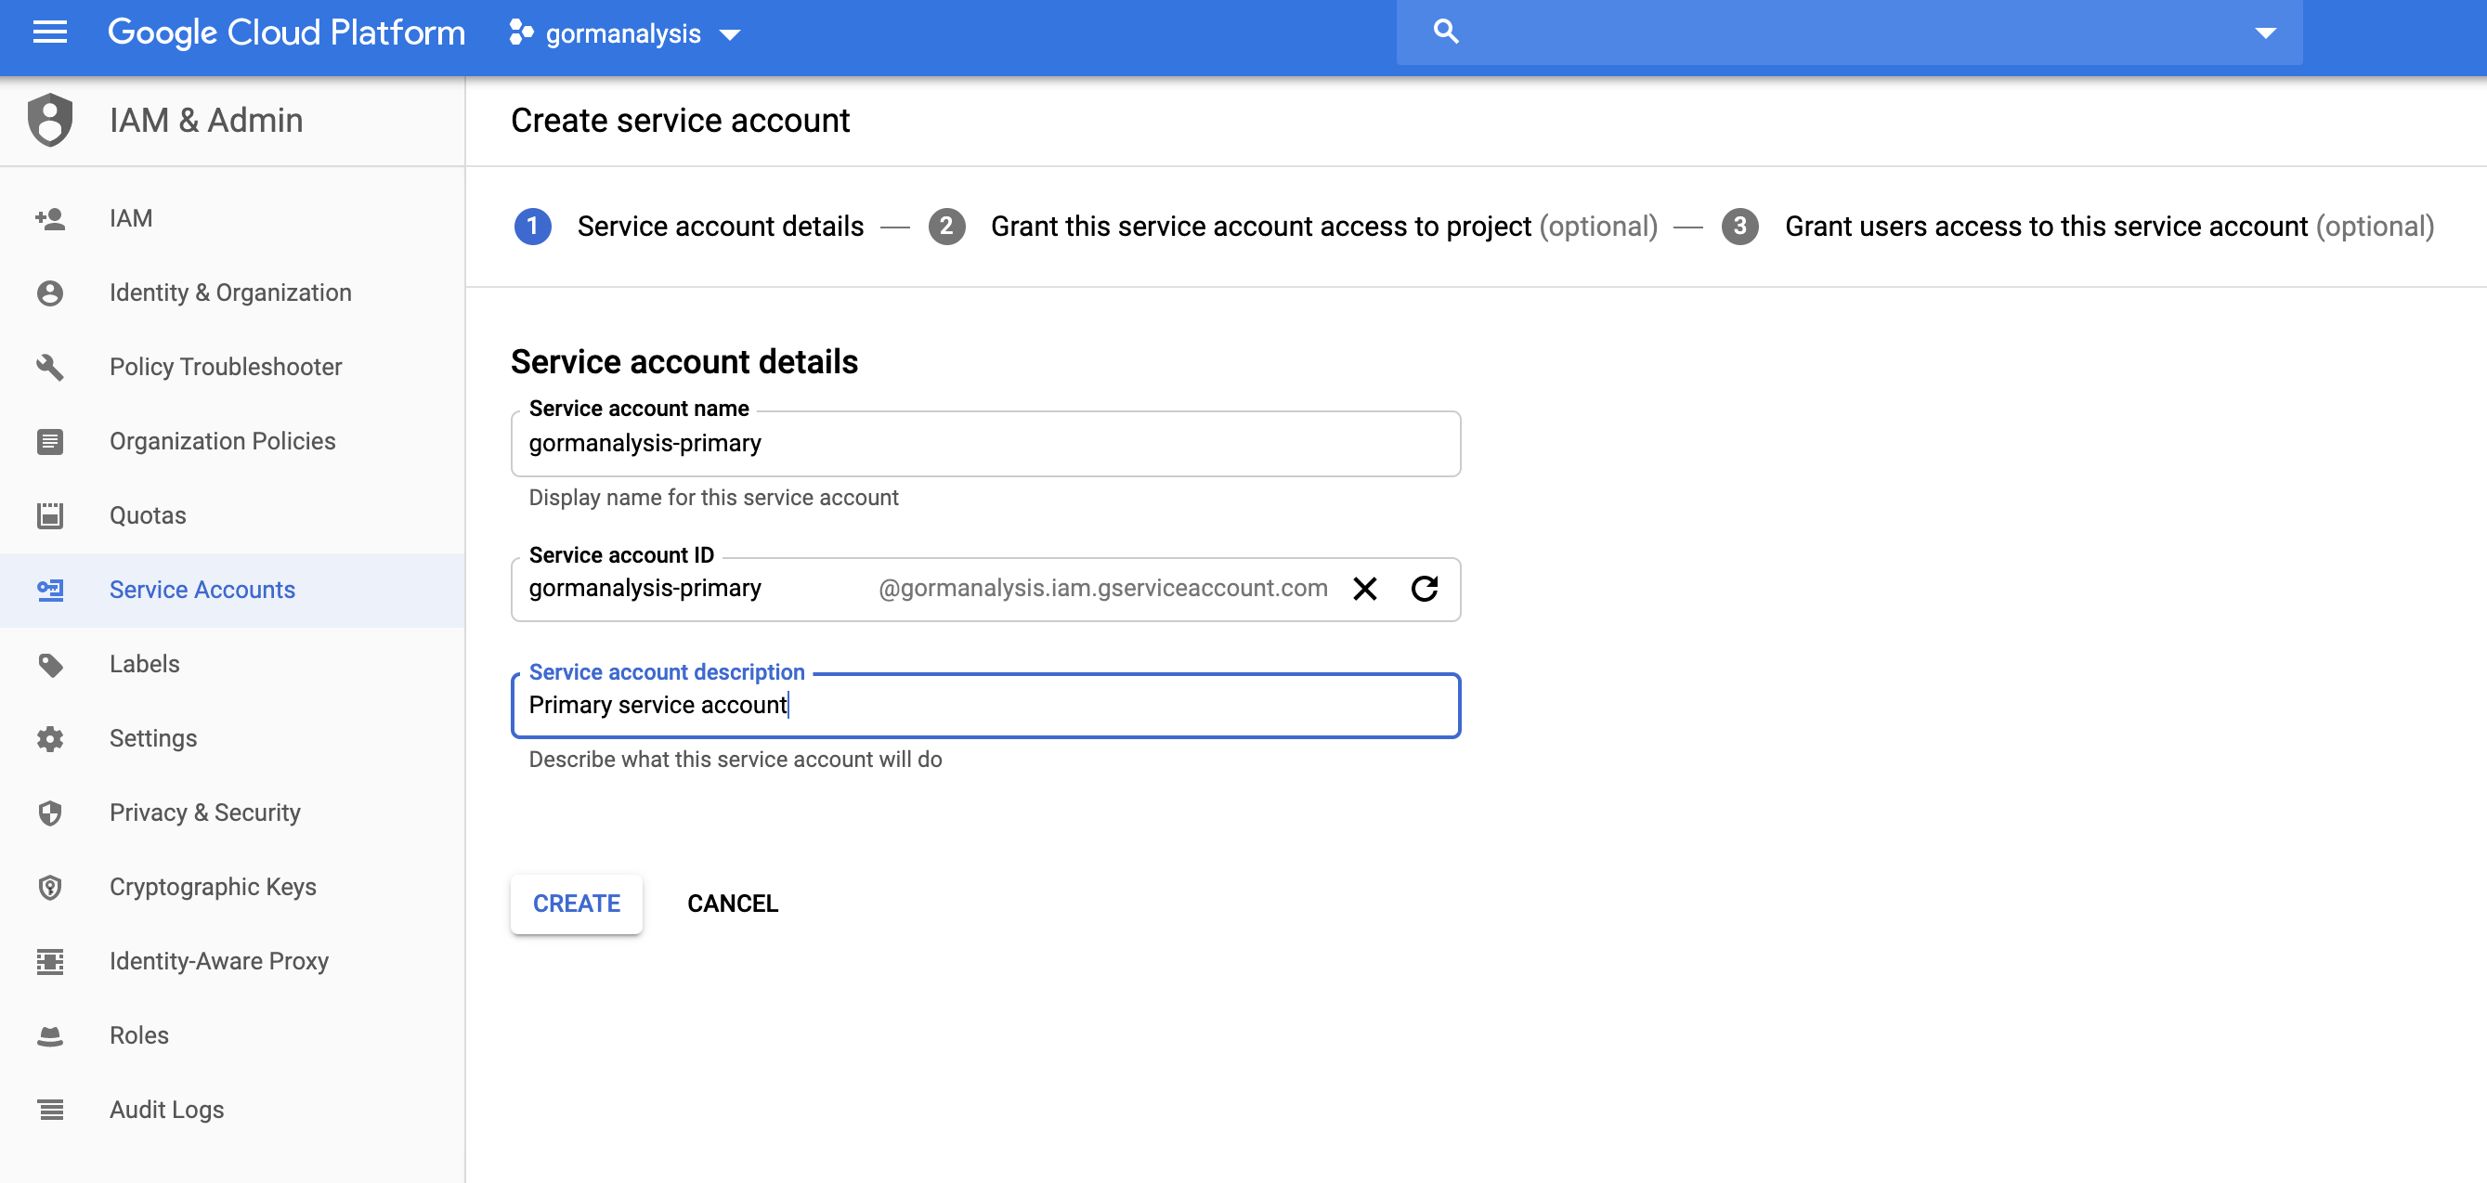This screenshot has height=1183, width=2487.
Task: Click the search magnifier icon
Action: (x=1445, y=32)
